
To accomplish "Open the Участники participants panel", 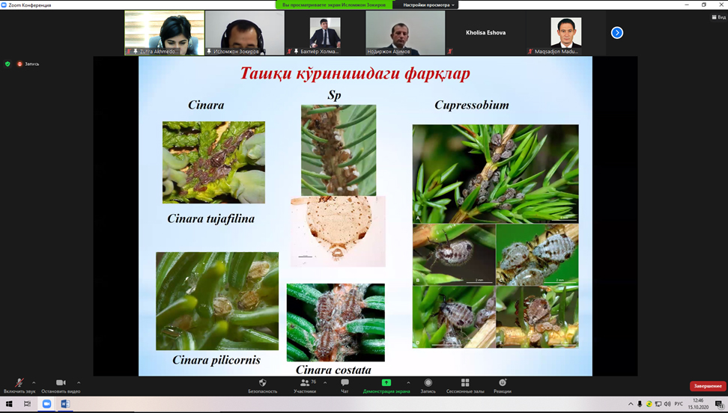I will point(304,383).
